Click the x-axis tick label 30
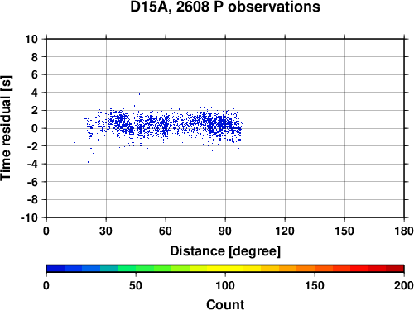Screen dimensions: 414x310 click(106, 231)
